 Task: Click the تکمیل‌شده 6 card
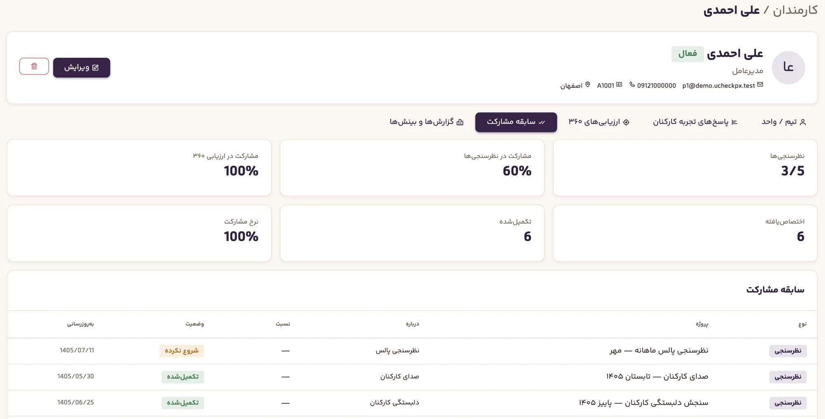[412, 233]
